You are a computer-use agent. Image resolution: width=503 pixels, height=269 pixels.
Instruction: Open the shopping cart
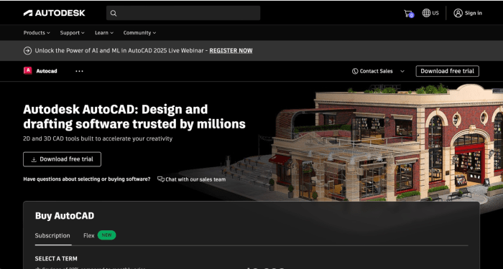[x=409, y=14]
